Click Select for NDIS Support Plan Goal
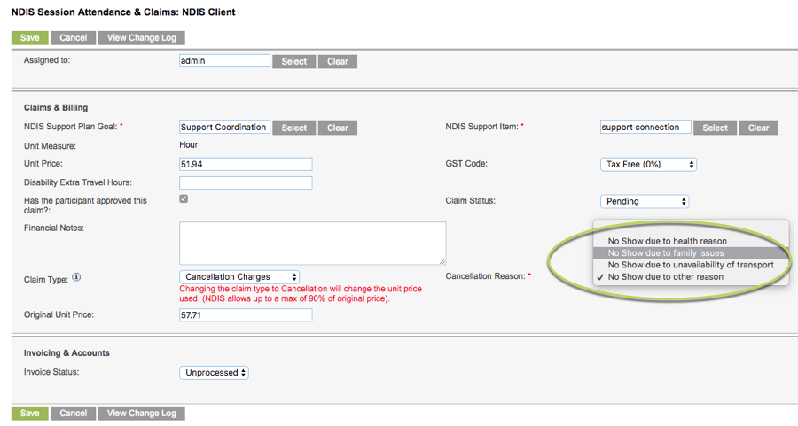 [294, 128]
